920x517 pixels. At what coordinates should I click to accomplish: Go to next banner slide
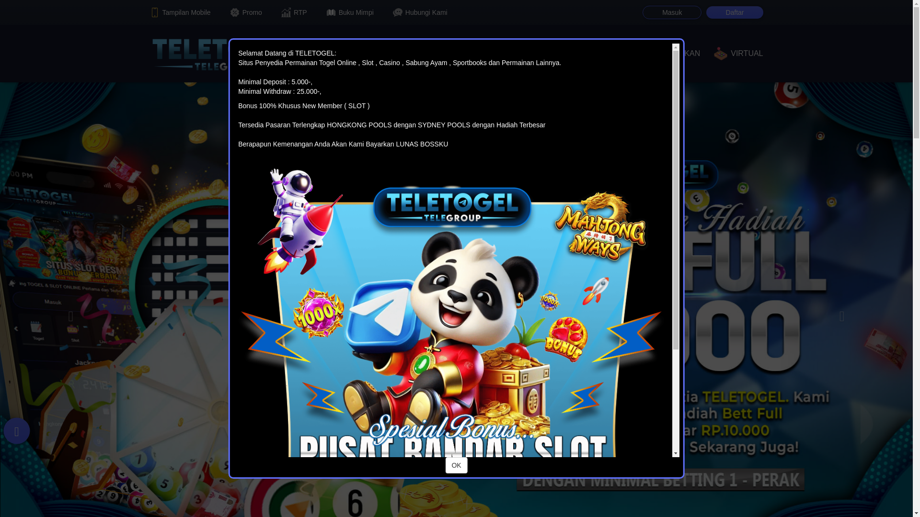[x=842, y=316]
